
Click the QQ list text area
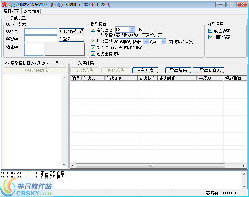[x=33, y=121]
